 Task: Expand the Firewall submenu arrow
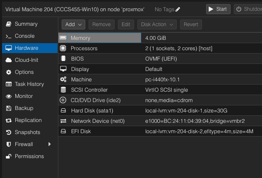pyautogui.click(x=49, y=144)
